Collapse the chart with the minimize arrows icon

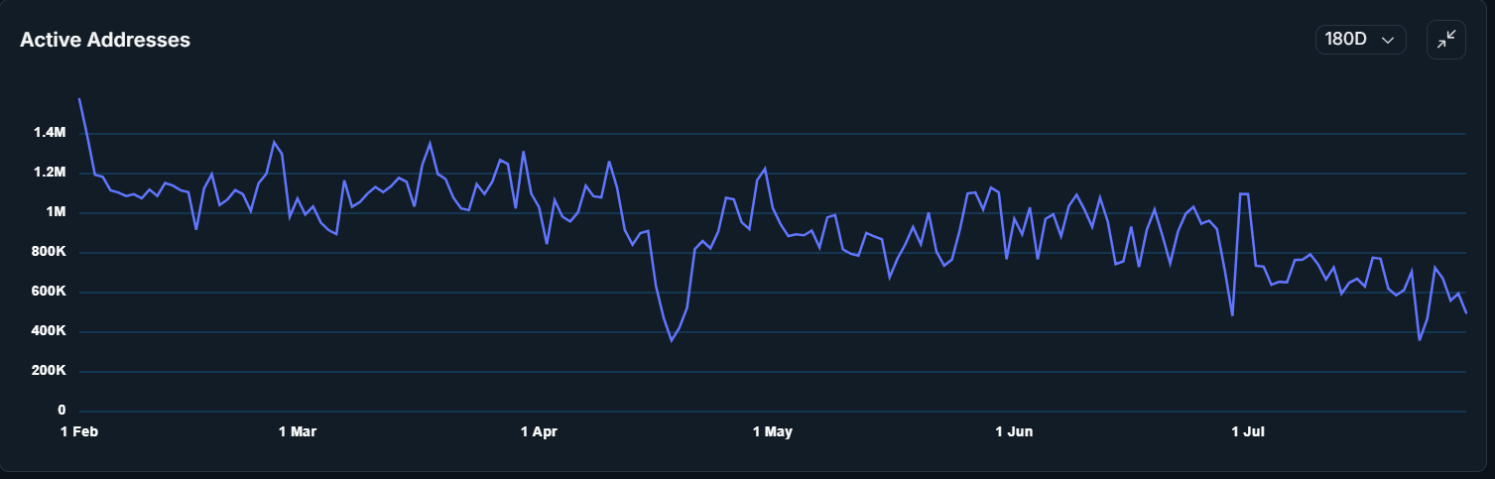click(x=1445, y=40)
